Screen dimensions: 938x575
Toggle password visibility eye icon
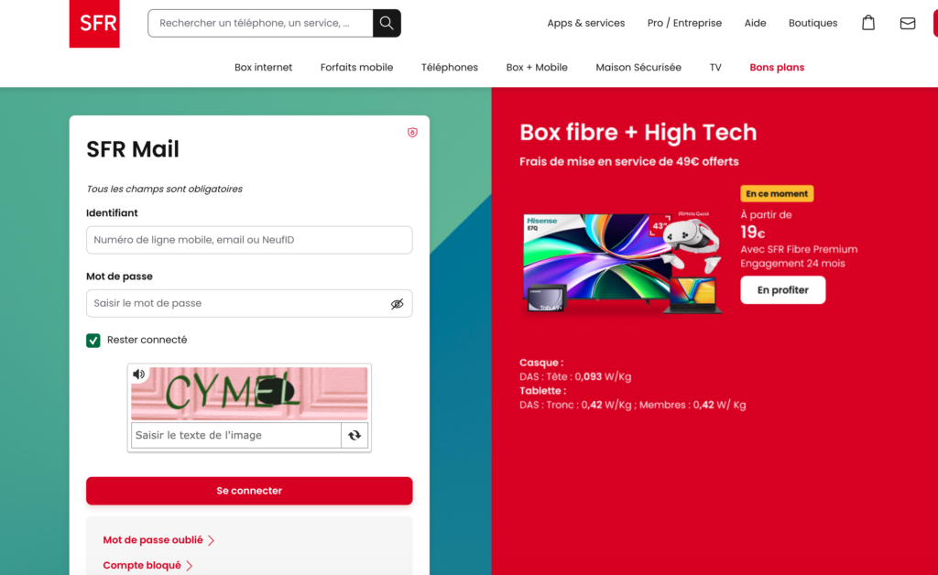[398, 304]
